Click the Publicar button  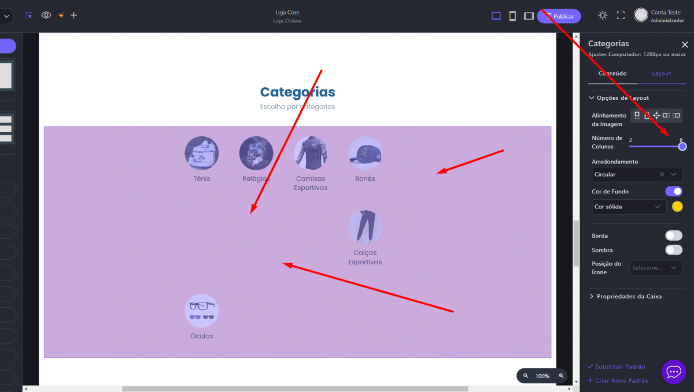[559, 16]
